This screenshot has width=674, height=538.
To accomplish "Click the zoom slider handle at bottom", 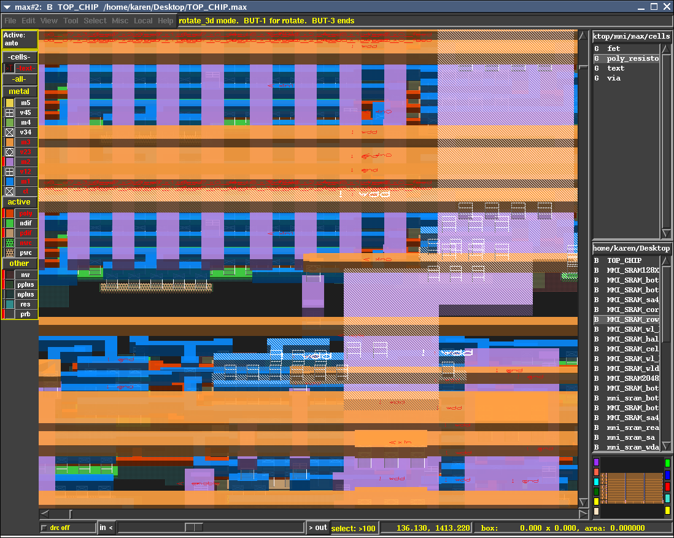I will (x=194, y=528).
